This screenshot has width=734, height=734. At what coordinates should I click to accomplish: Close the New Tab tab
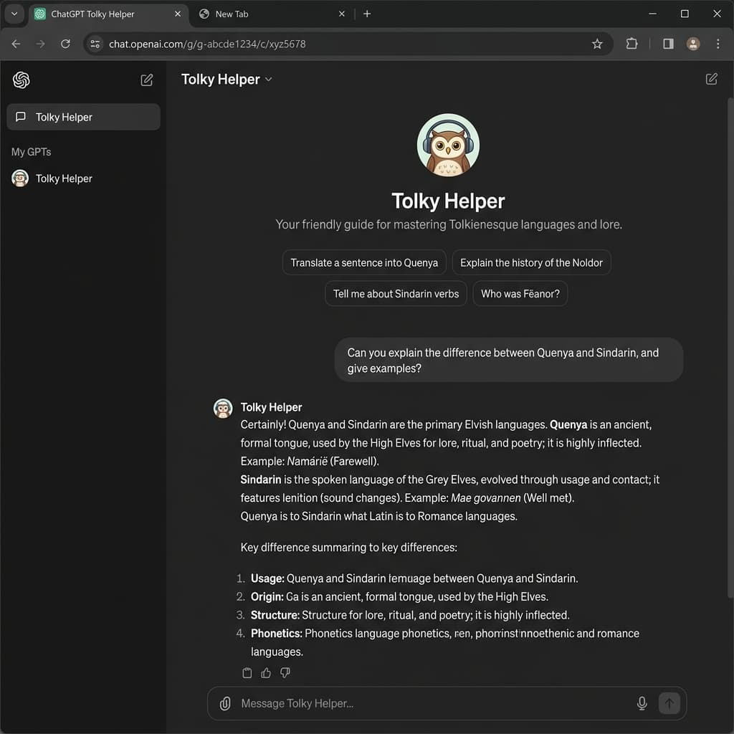click(x=342, y=14)
